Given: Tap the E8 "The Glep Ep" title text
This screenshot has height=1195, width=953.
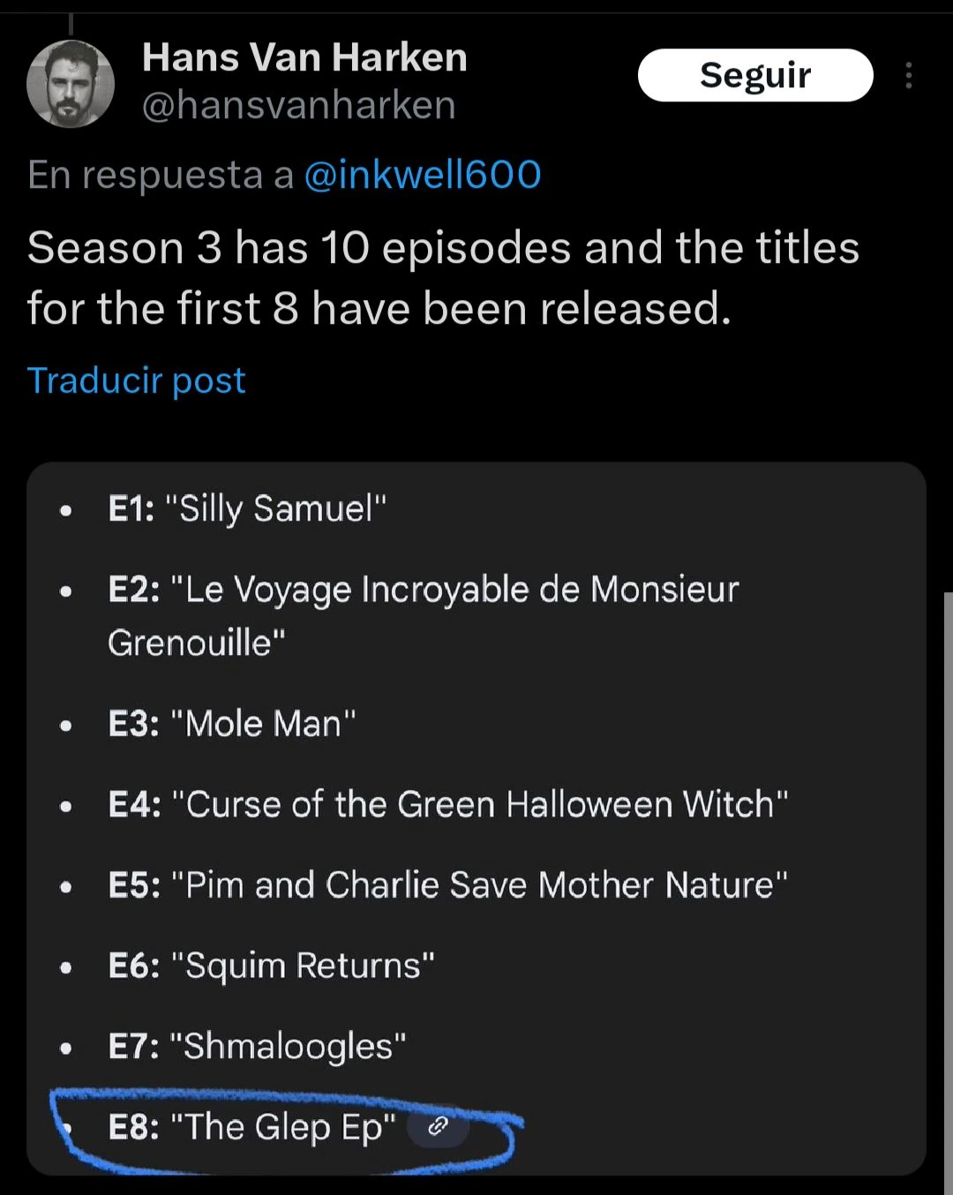Looking at the screenshot, I should pyautogui.click(x=251, y=1127).
